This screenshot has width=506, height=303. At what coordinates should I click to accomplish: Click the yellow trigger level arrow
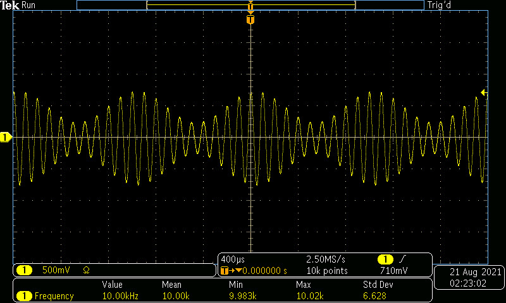pyautogui.click(x=484, y=93)
